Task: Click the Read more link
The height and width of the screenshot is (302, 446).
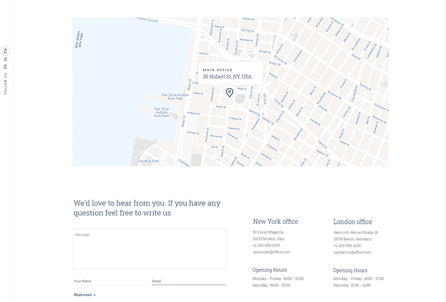Action: [x=85, y=295]
